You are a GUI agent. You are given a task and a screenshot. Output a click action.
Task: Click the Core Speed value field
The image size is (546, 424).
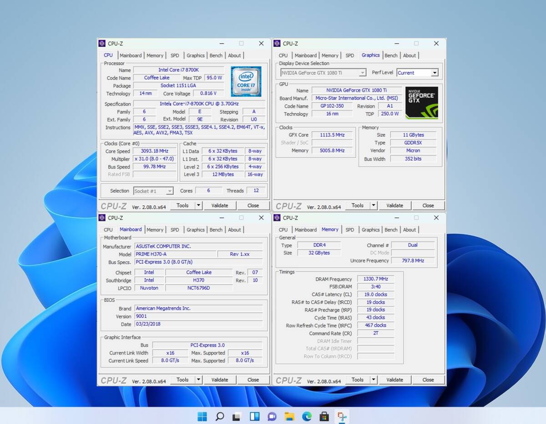coord(155,151)
